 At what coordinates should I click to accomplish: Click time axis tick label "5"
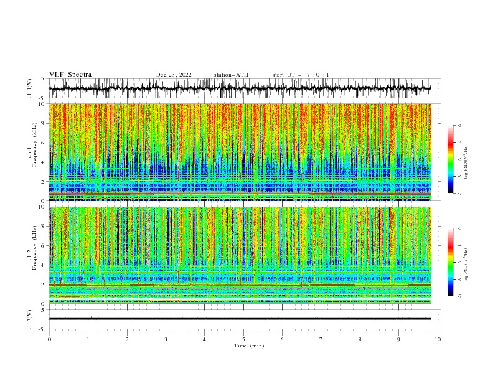click(243, 339)
